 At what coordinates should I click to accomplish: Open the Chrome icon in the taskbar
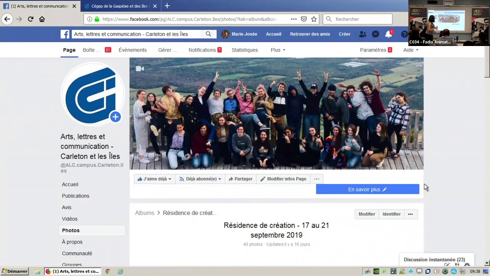point(108,271)
